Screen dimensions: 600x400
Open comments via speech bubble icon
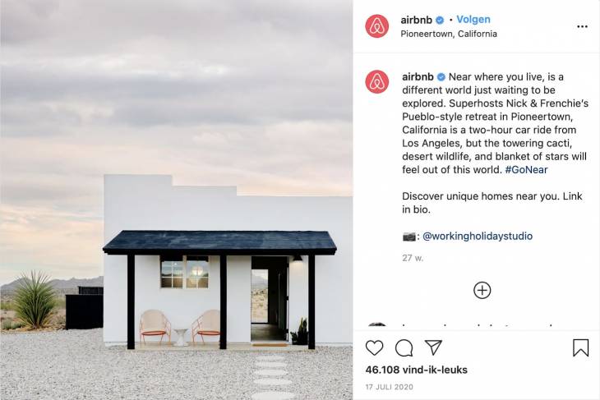coord(404,347)
